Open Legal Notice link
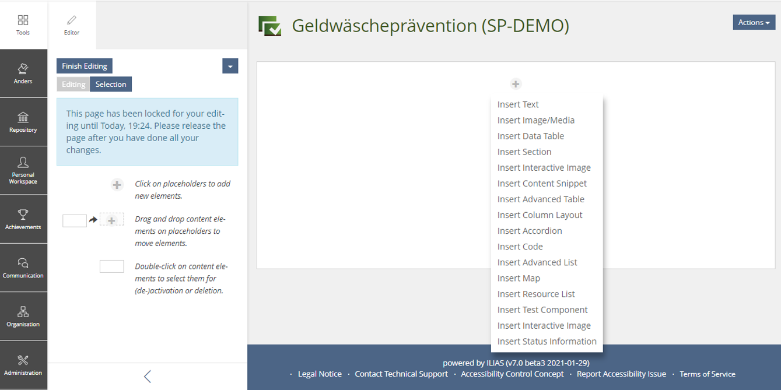Viewport: 781px width, 390px height. (320, 374)
